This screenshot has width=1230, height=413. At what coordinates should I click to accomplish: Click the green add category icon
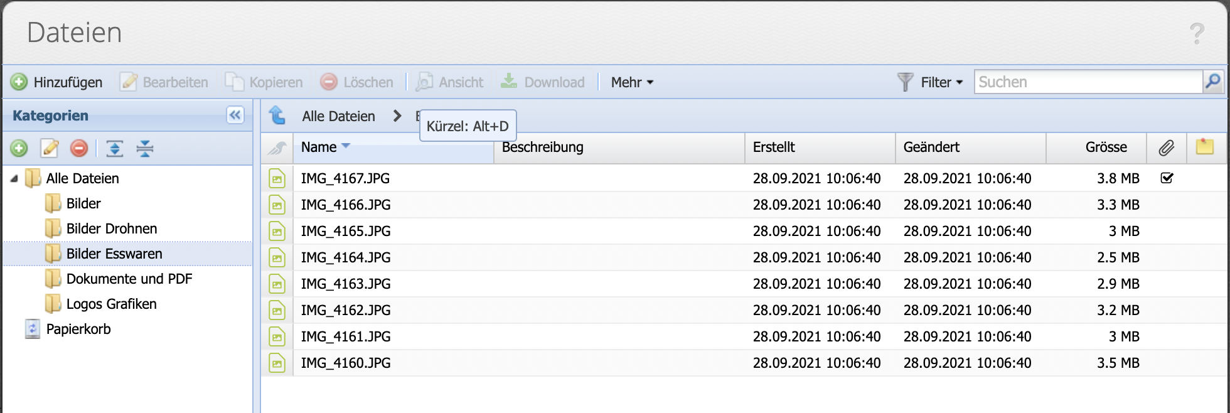(19, 149)
